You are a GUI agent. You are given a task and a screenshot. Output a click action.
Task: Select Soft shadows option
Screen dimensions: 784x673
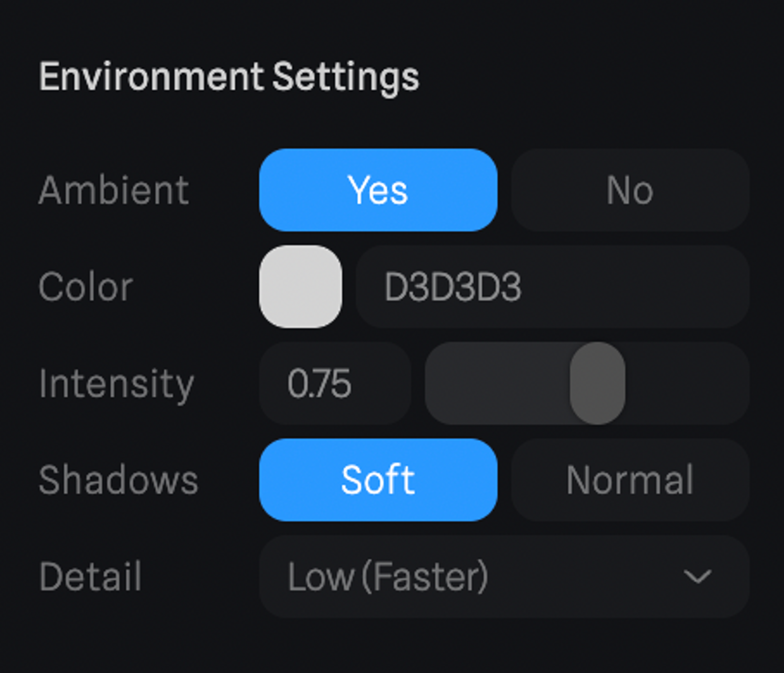pos(378,480)
